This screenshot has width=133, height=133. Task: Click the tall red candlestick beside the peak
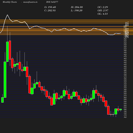pyautogui.click(x=10, y=50)
